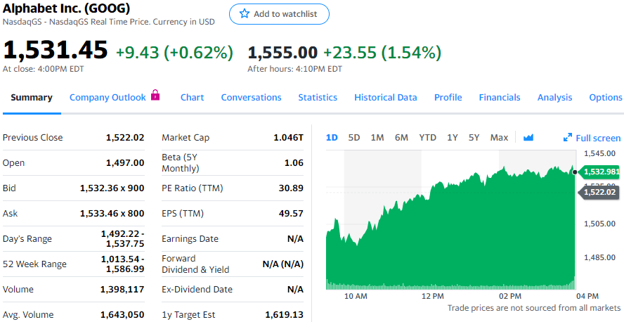Open the Historical Data tab

click(385, 98)
